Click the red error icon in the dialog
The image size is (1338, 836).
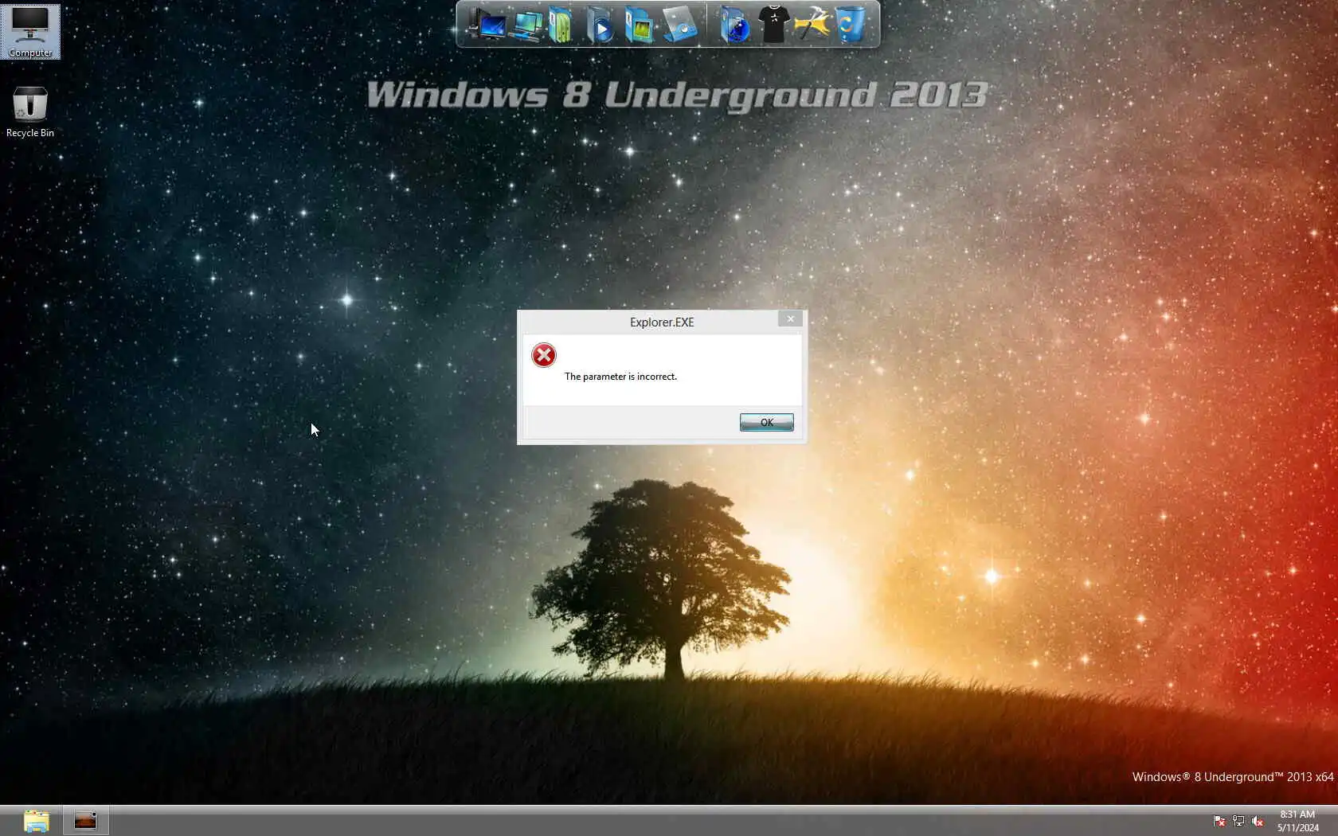[x=544, y=355]
